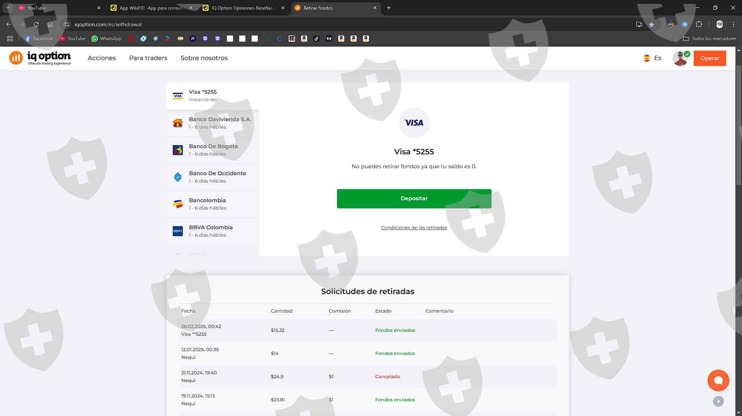
Task: Select Banco De Bogota withdrawal method
Action: tap(213, 150)
